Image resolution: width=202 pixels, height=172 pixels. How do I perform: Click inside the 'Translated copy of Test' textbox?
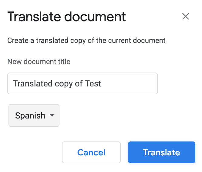click(x=82, y=83)
